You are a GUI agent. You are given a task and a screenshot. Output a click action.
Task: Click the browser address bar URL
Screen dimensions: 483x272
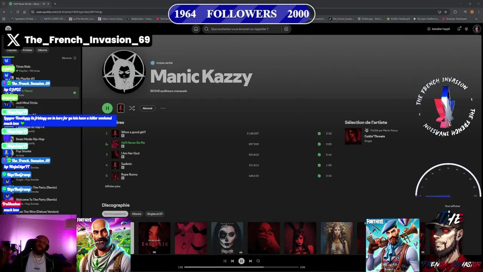(x=69, y=12)
